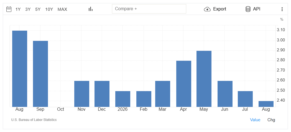This screenshot has width=291, height=132.
Task: Select the 10Y time range
Action: (49, 9)
